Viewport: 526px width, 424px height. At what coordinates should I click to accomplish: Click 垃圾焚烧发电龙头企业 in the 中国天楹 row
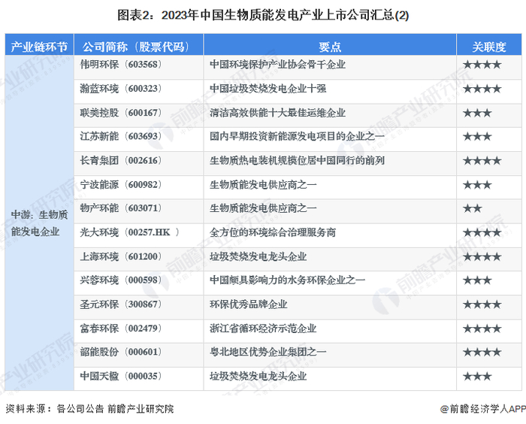(x=258, y=376)
